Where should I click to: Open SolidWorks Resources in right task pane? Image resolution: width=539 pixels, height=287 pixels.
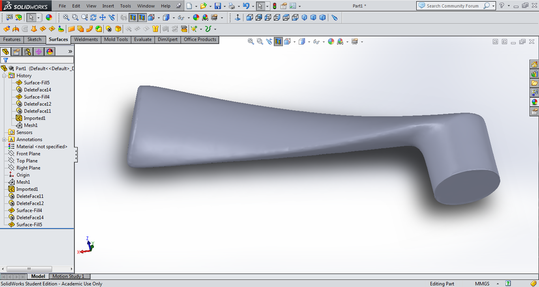tap(534, 64)
